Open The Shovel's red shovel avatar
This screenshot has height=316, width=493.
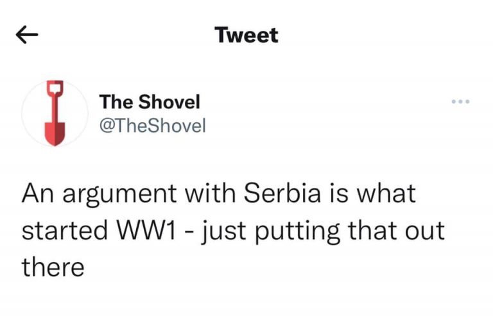click(55, 113)
